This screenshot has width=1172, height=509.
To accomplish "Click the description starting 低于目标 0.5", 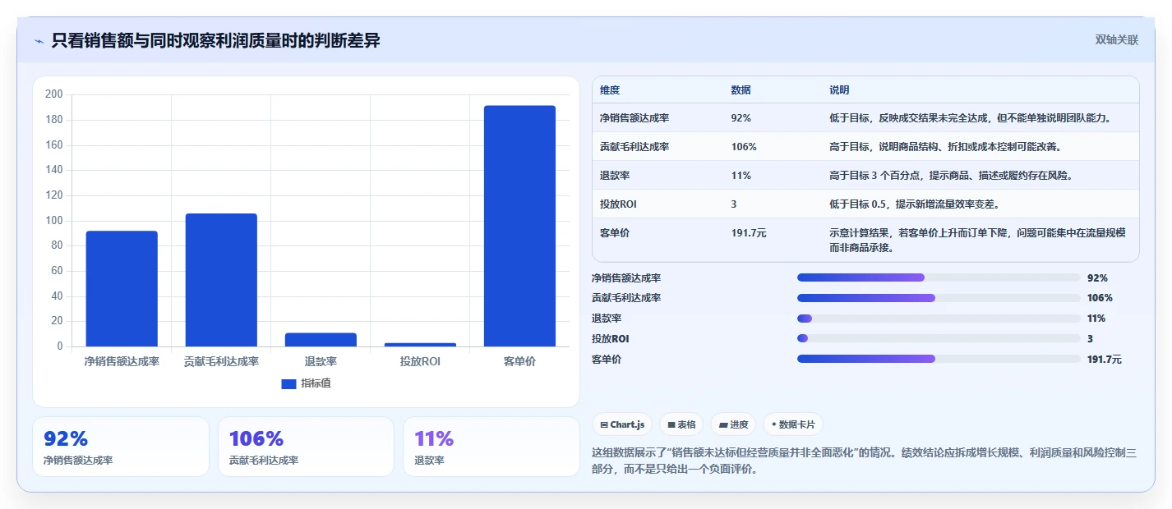I will [914, 204].
